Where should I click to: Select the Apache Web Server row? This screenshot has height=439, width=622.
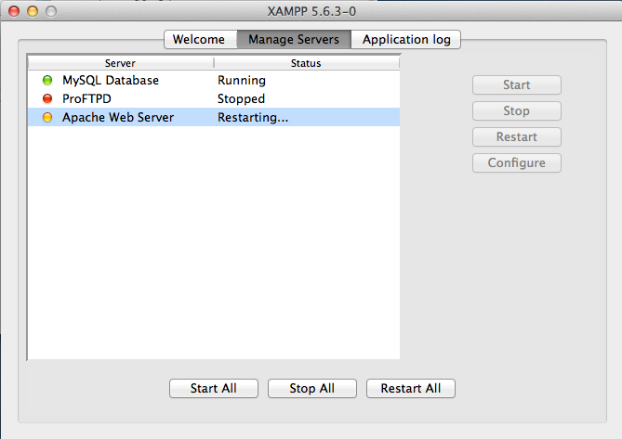tap(118, 118)
